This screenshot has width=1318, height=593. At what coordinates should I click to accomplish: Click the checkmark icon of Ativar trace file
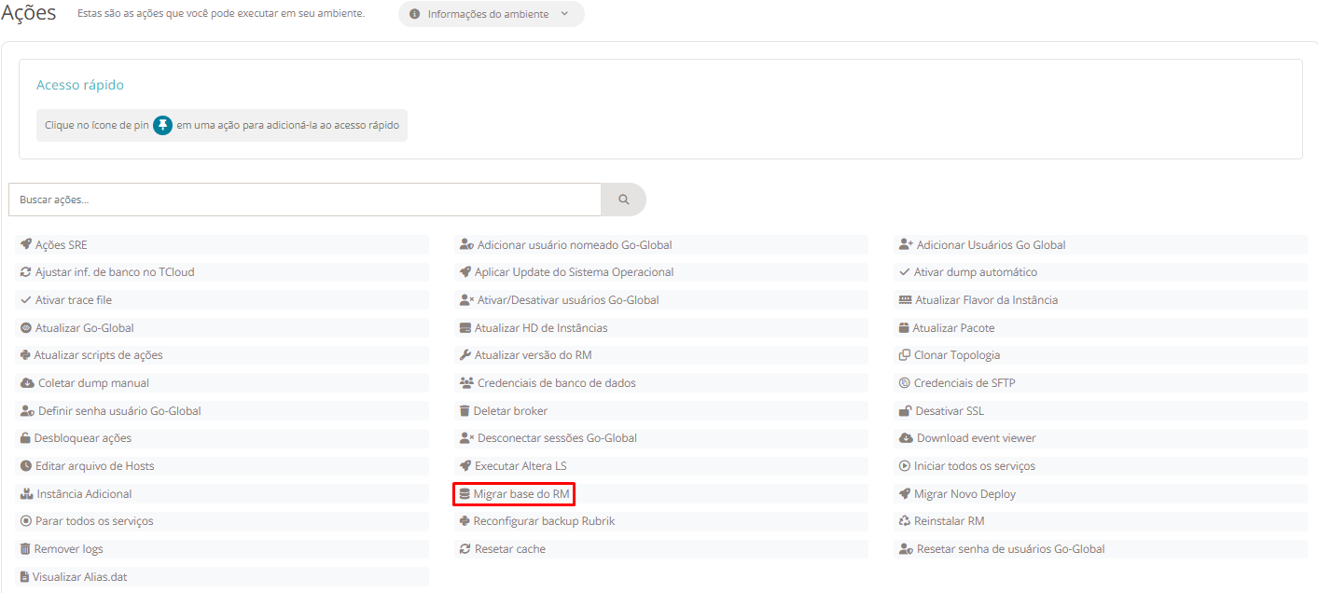[x=26, y=300]
